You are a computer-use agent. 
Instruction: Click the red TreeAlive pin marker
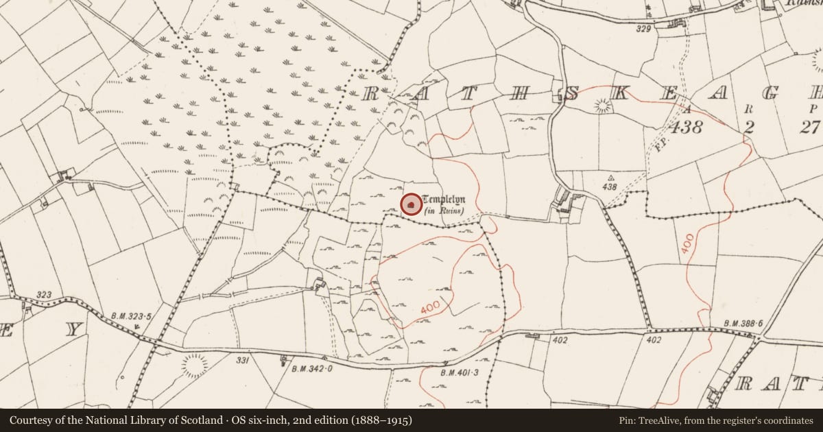click(x=411, y=204)
